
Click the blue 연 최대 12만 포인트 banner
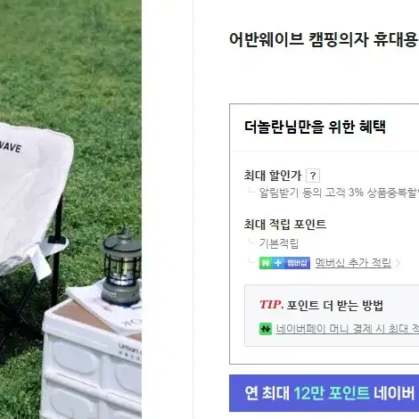click(x=324, y=393)
